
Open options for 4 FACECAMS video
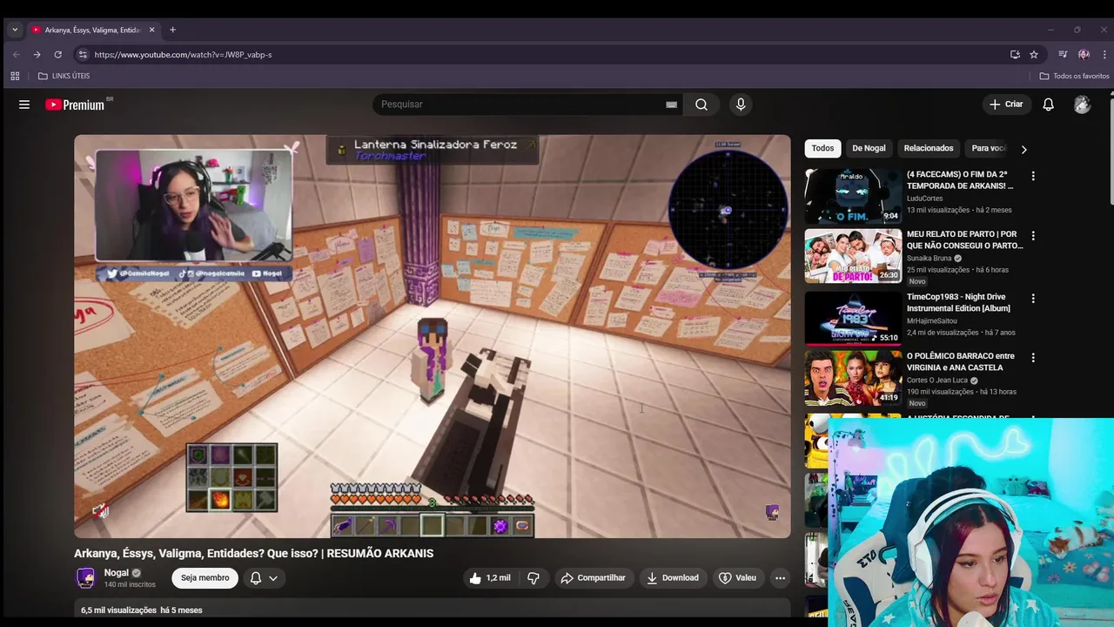coord(1033,176)
